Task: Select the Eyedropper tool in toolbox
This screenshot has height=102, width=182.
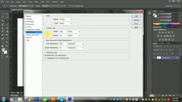Action: [7, 21]
